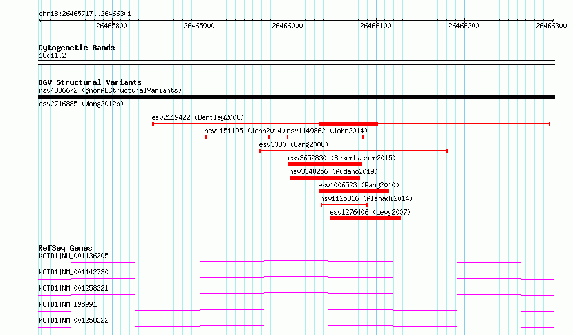This screenshot has height=335, width=573.
Task: Open variant esv1006523 (Pang2010) label
Action: click(x=359, y=185)
